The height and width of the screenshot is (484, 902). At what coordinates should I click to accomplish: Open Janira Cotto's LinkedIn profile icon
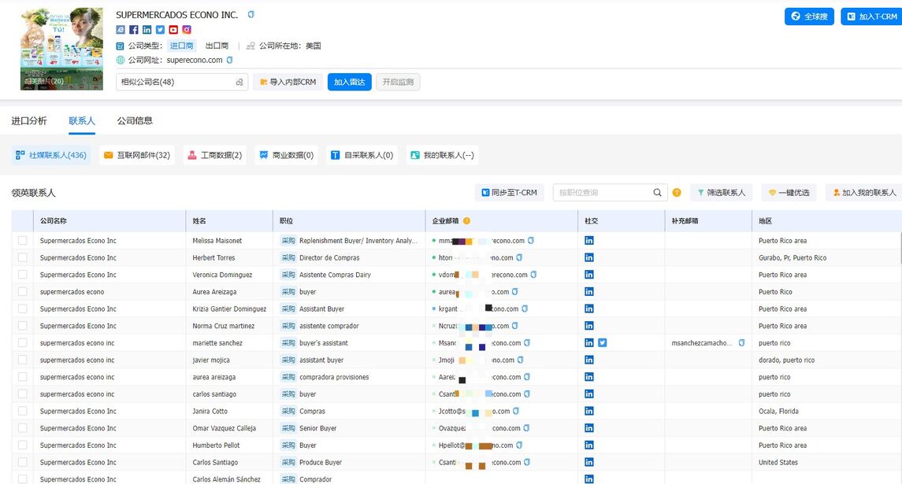click(x=589, y=411)
